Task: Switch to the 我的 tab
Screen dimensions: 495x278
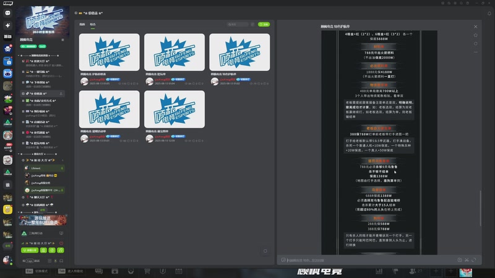Action: click(82, 24)
